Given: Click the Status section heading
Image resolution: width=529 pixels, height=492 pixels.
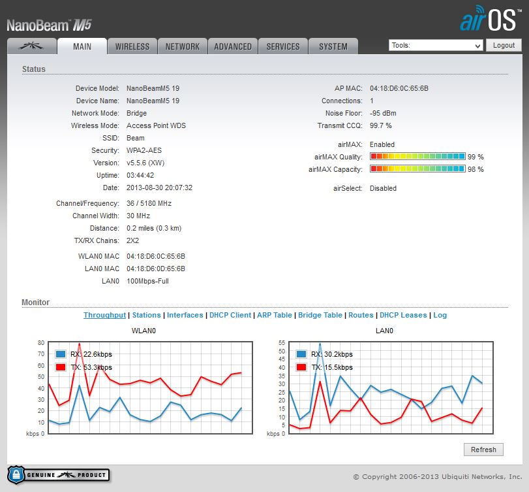Looking at the screenshot, I should [x=34, y=69].
